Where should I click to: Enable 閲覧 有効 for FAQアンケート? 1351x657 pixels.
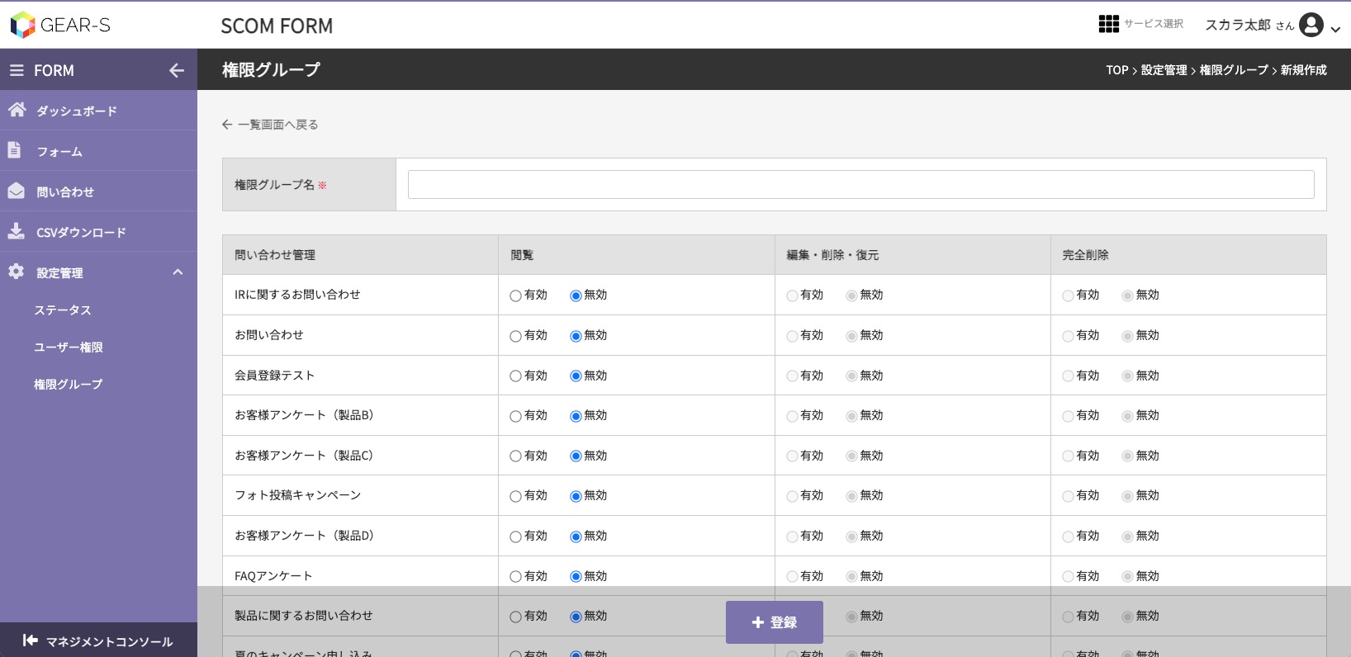point(515,576)
